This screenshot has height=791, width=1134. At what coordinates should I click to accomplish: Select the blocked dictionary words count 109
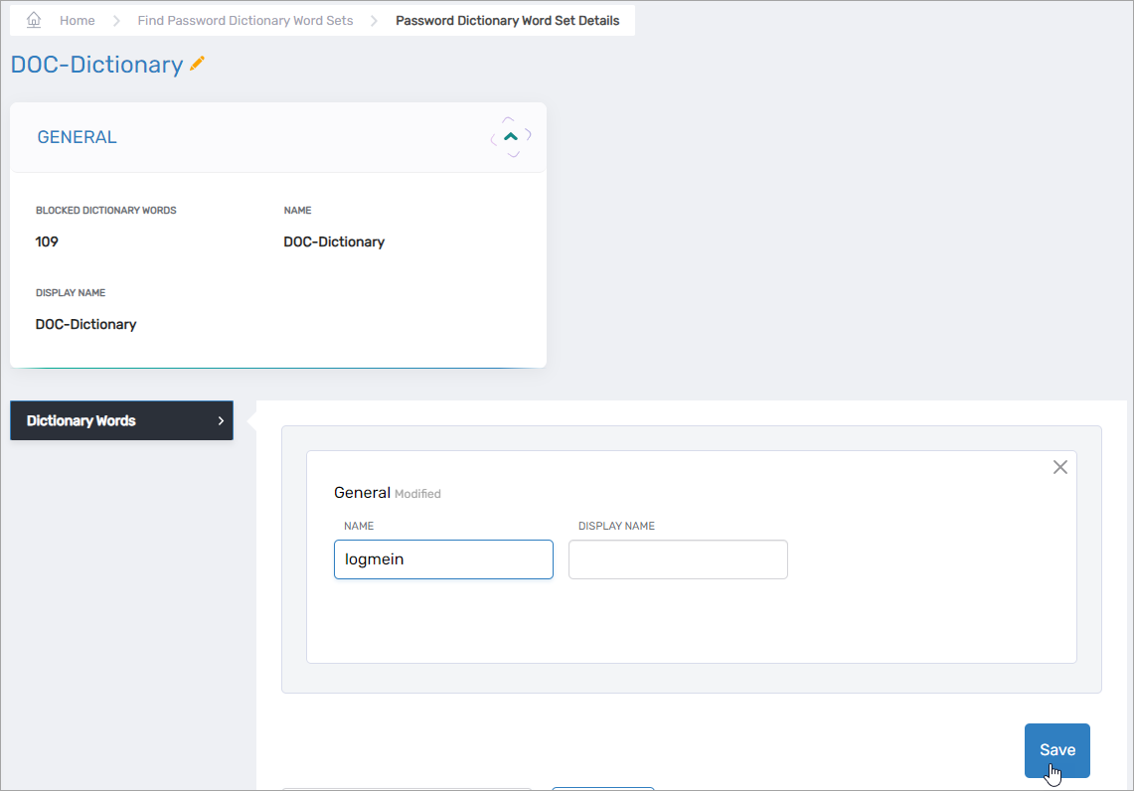(x=47, y=241)
